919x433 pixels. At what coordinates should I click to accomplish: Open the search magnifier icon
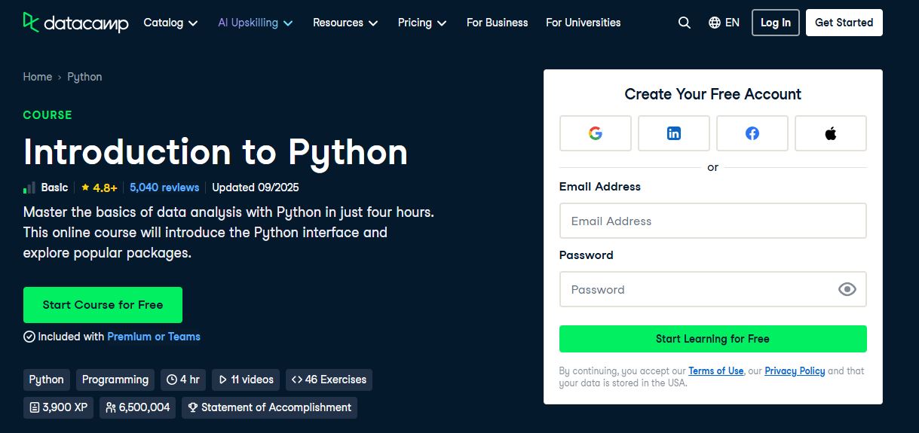[x=684, y=23]
